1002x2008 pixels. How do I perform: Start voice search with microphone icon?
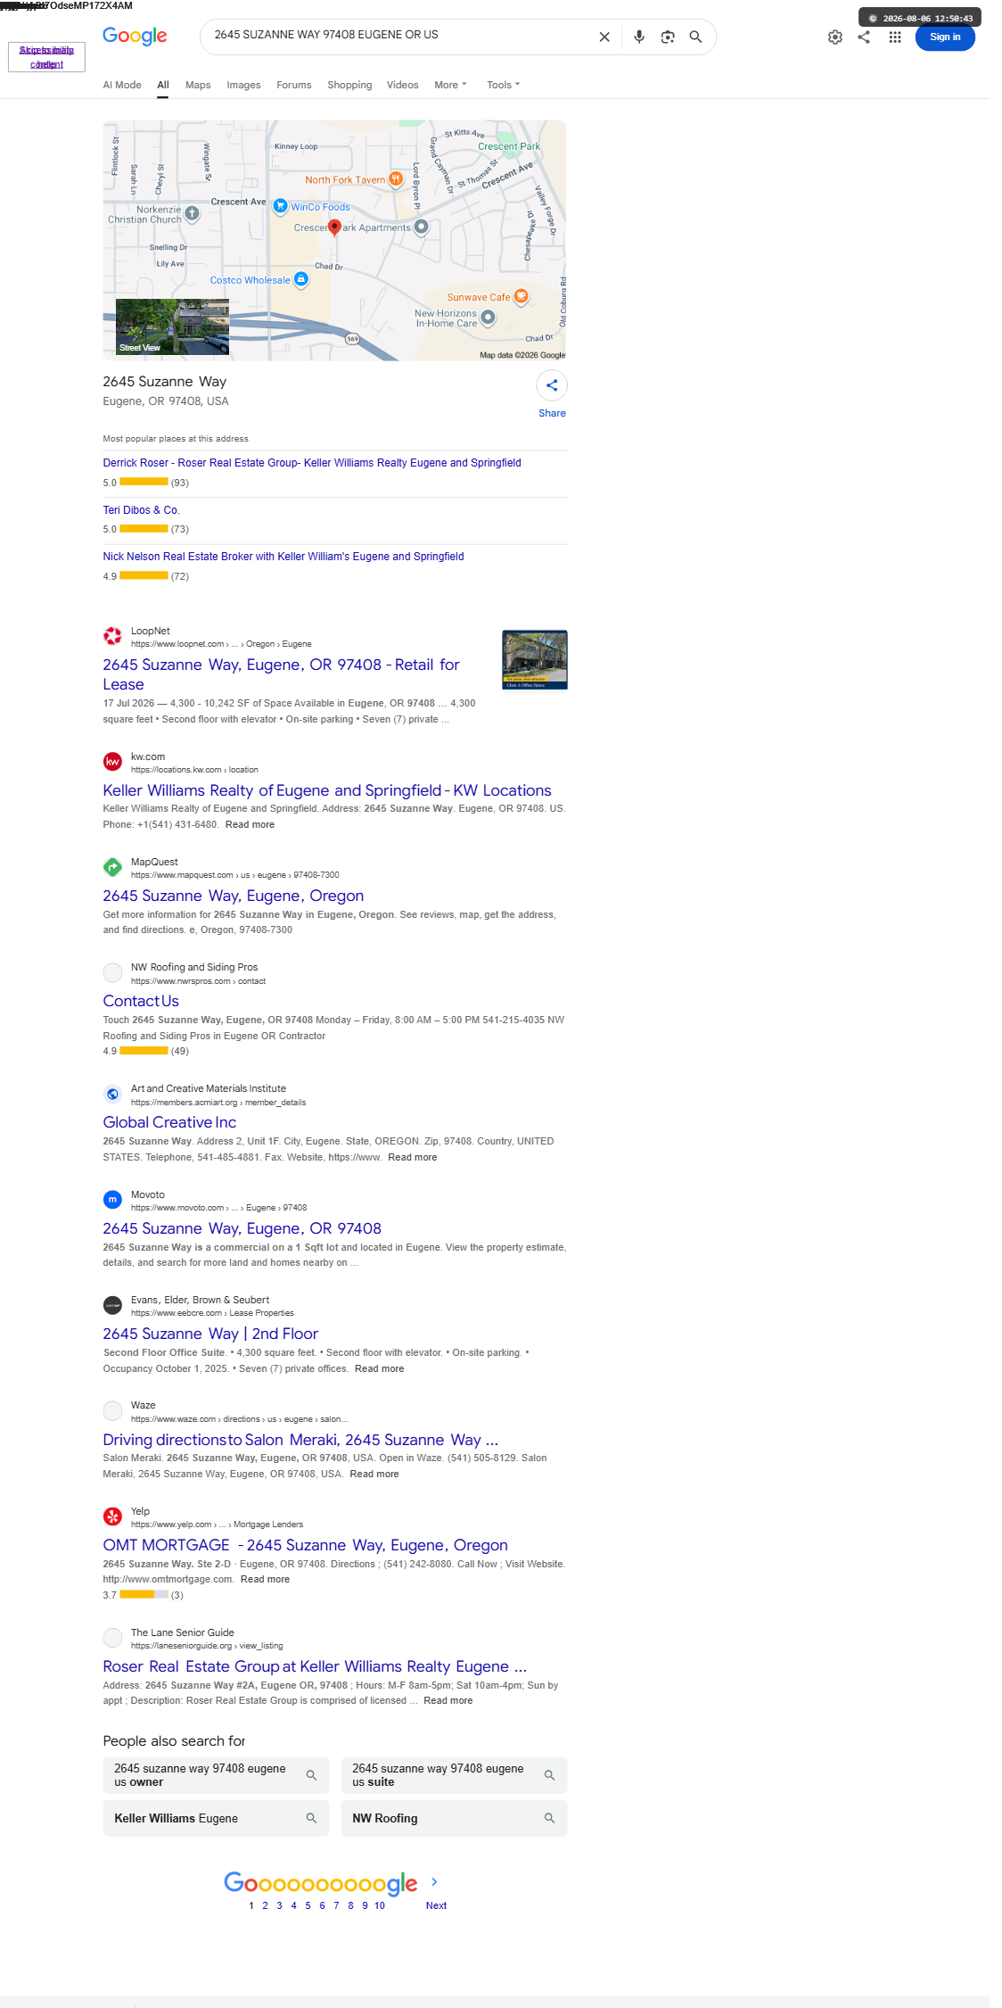[x=639, y=37]
